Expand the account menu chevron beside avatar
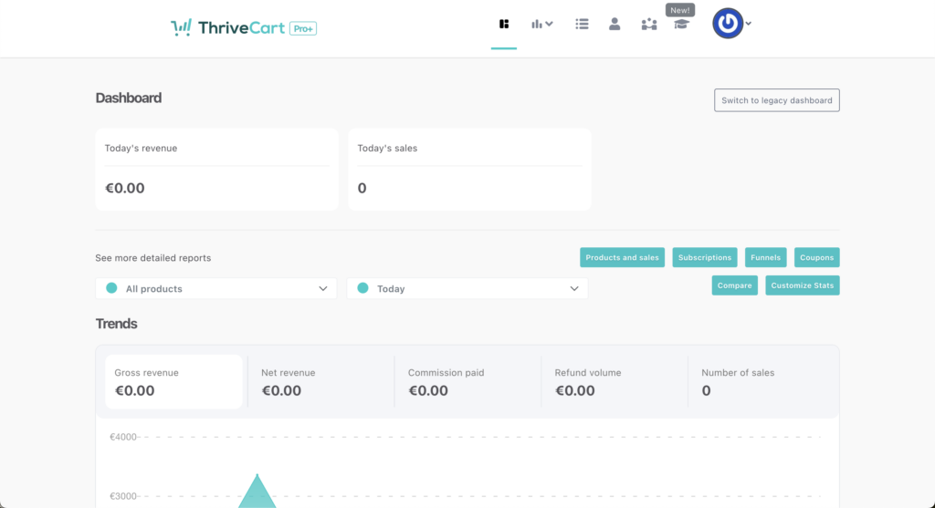The width and height of the screenshot is (935, 508). click(749, 25)
